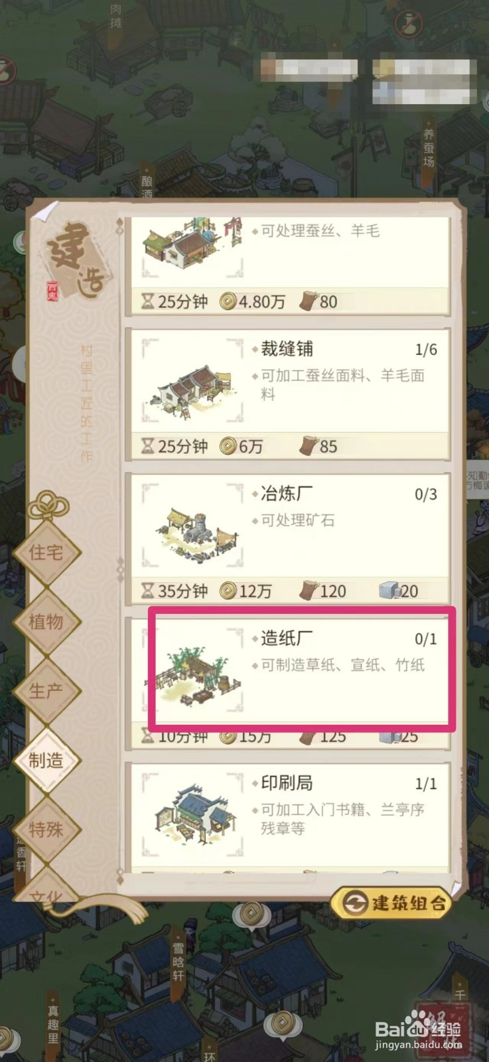
Task: Open the 特殊 category tab
Action: point(46,829)
